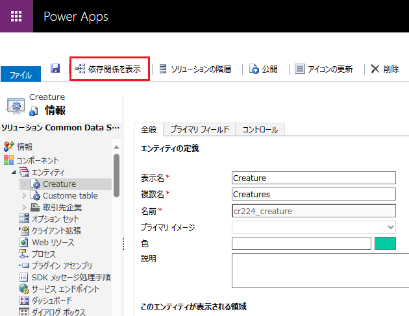Click the green color swatch
Image resolution: width=409 pixels, height=316 pixels.
click(385, 243)
